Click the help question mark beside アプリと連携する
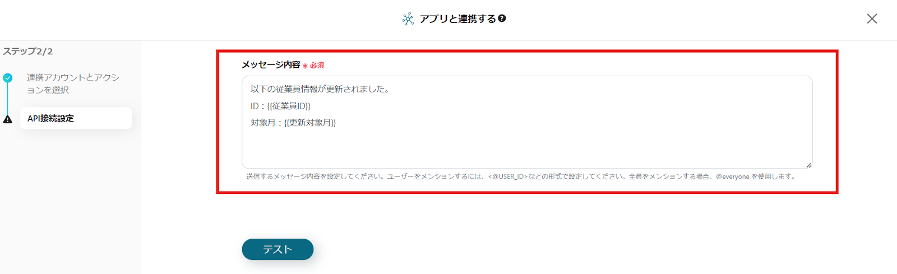Image resolution: width=897 pixels, height=274 pixels. click(502, 18)
